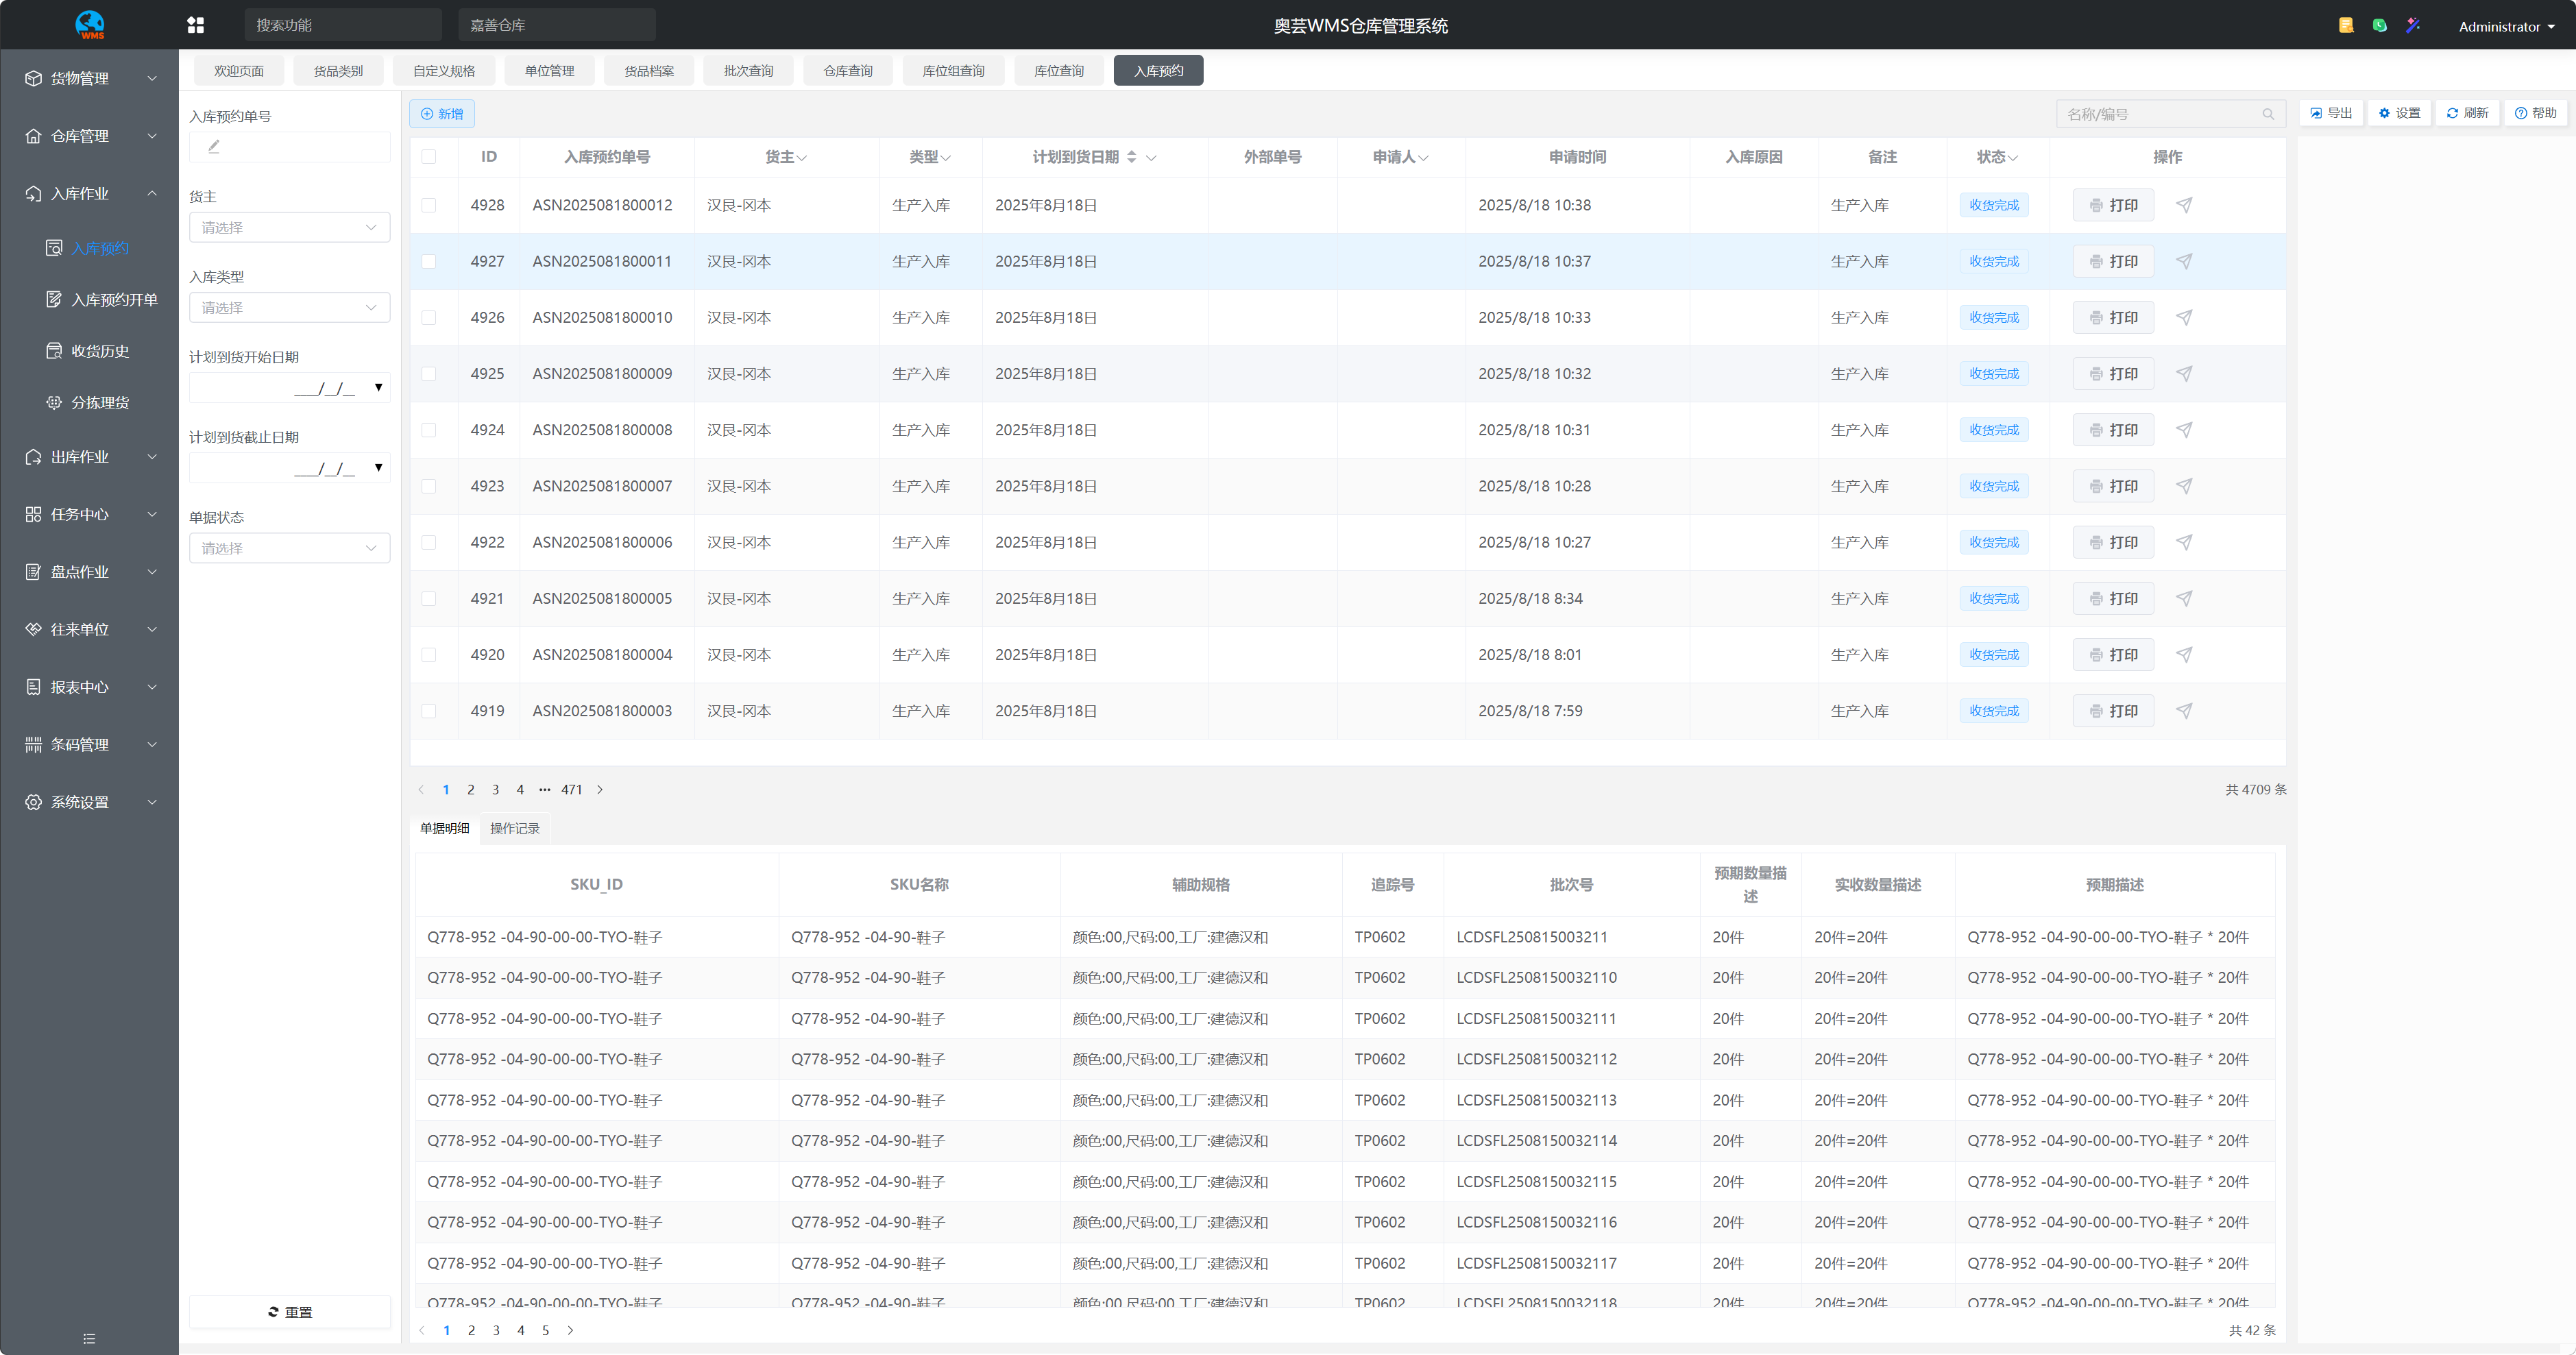Open the 货主 filter dropdown

pyautogui.click(x=289, y=227)
